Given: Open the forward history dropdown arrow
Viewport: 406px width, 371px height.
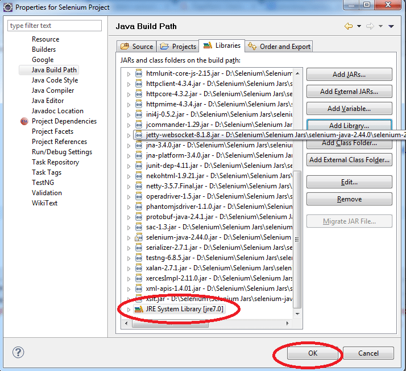Looking at the screenshot, I should [380, 26].
